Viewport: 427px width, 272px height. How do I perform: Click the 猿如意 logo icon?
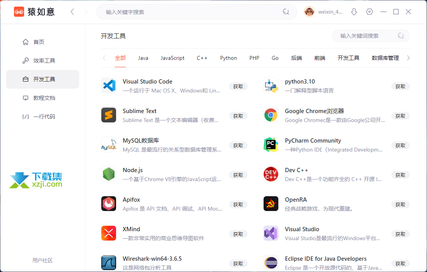tap(19, 12)
